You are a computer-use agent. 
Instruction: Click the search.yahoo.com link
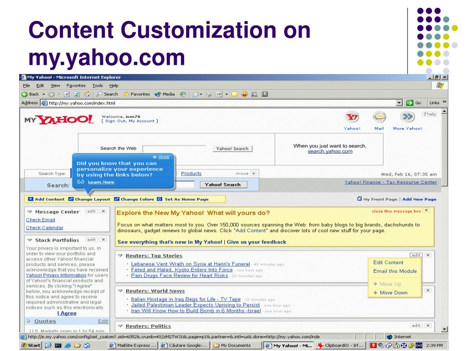330,151
